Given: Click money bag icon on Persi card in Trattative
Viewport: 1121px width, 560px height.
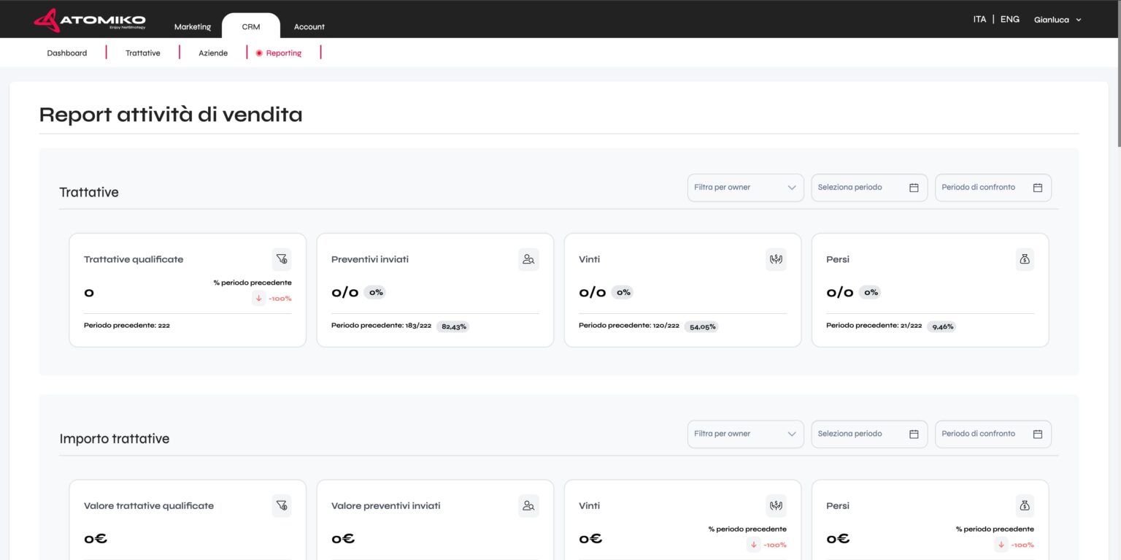Looking at the screenshot, I should coord(1024,259).
